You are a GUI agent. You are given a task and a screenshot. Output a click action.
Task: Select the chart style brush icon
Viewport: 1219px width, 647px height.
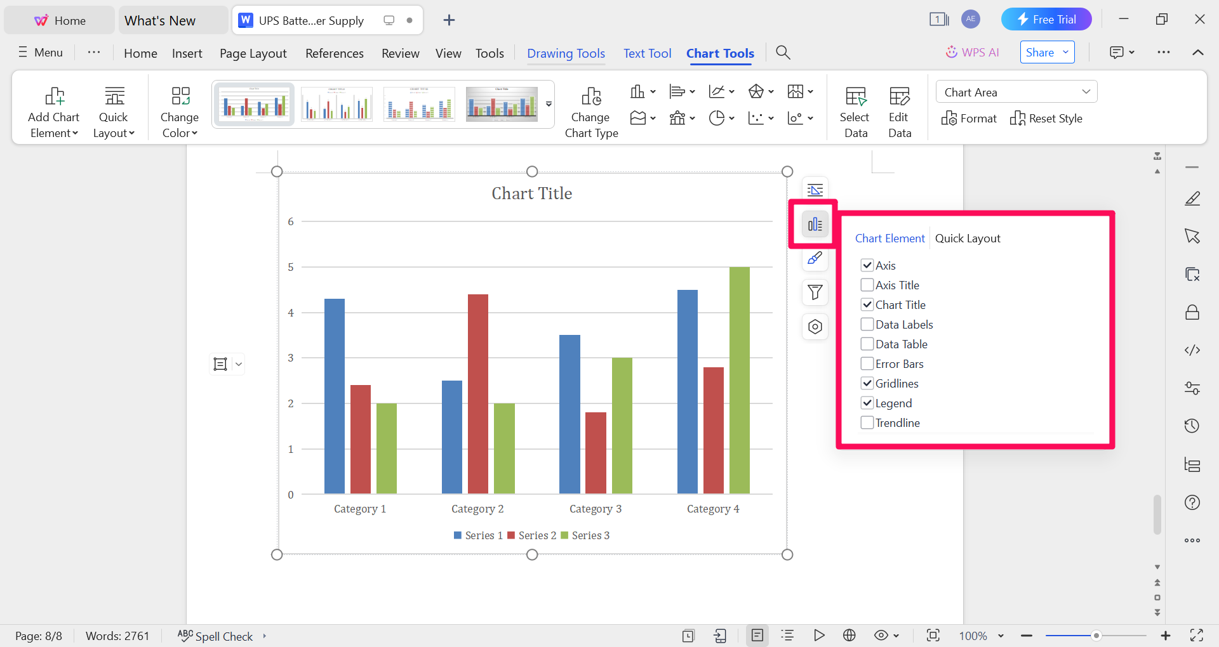815,258
